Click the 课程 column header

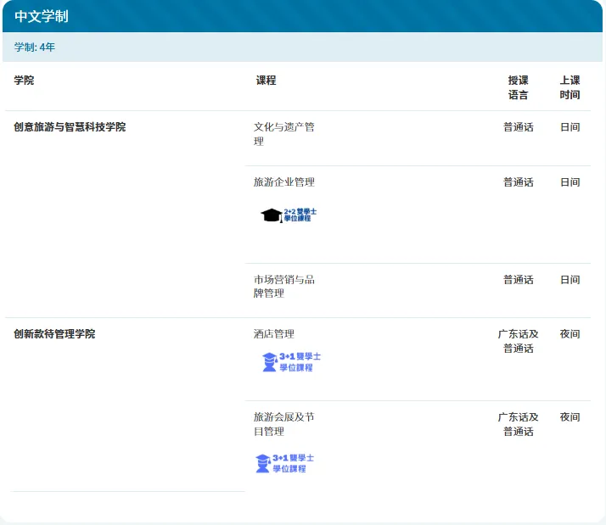pos(266,81)
